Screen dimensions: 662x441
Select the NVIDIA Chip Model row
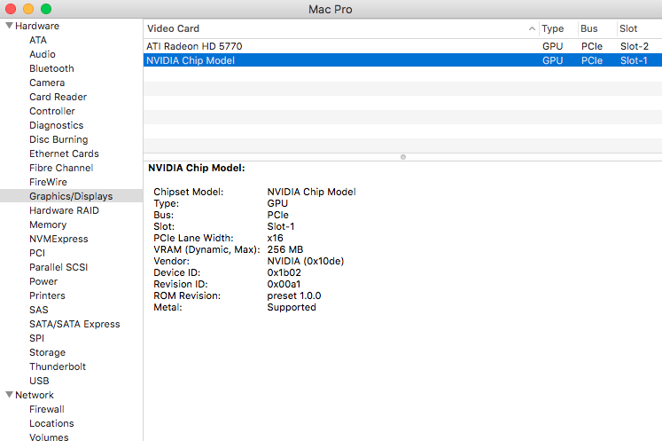tap(402, 60)
